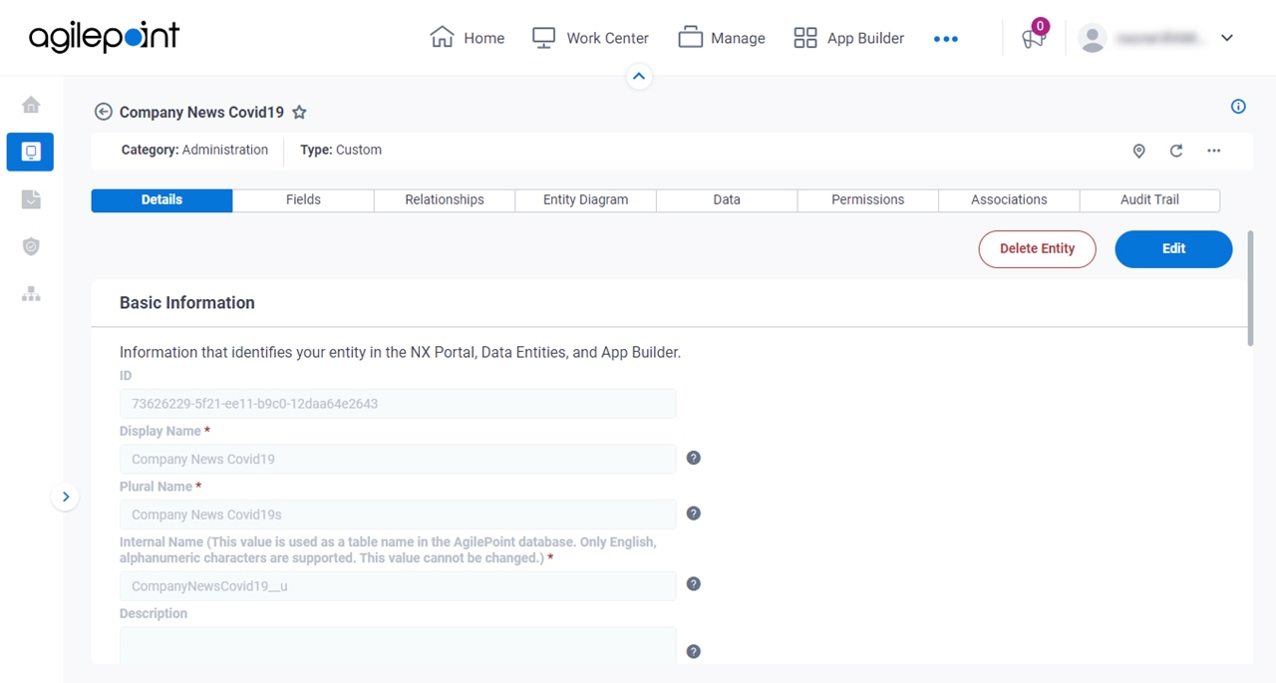
Task: Open the three-dot more navigation menu
Action: 946,39
